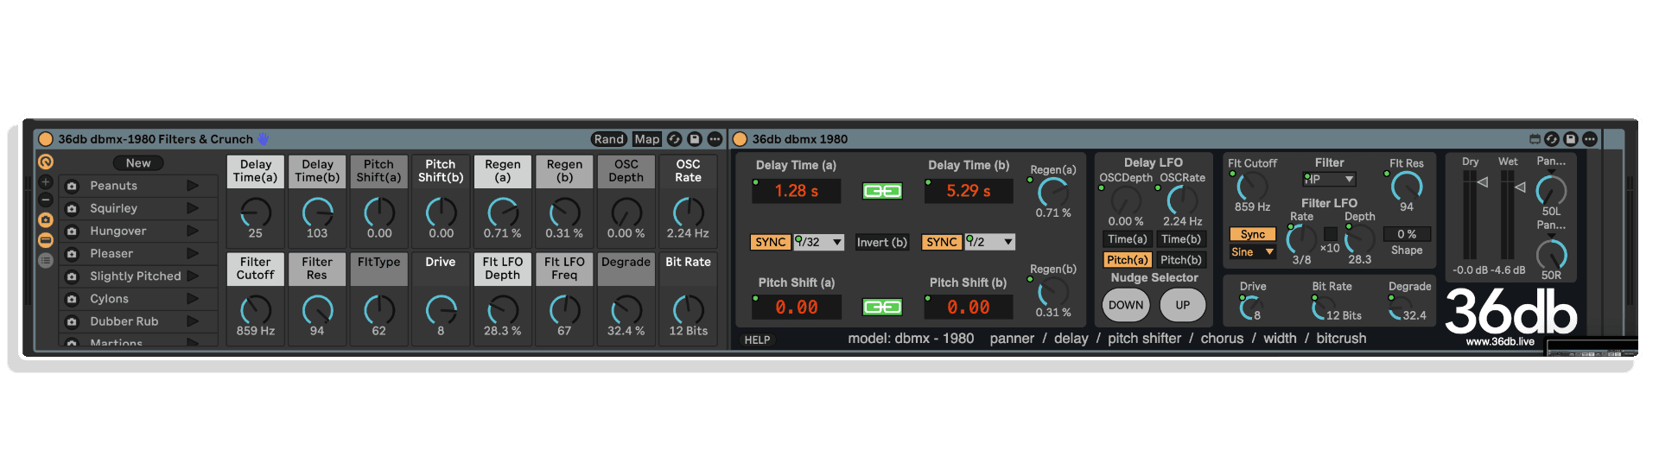1659x476 pixels.
Task: Toggle rack device on/off activator
Action: coord(46,139)
